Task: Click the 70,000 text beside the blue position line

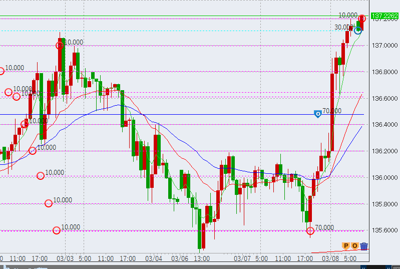Action: pos(332,111)
